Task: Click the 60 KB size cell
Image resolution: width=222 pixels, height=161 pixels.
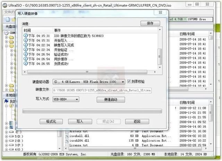Action: pyautogui.click(x=134, y=136)
